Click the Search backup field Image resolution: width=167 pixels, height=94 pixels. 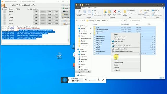(146, 21)
